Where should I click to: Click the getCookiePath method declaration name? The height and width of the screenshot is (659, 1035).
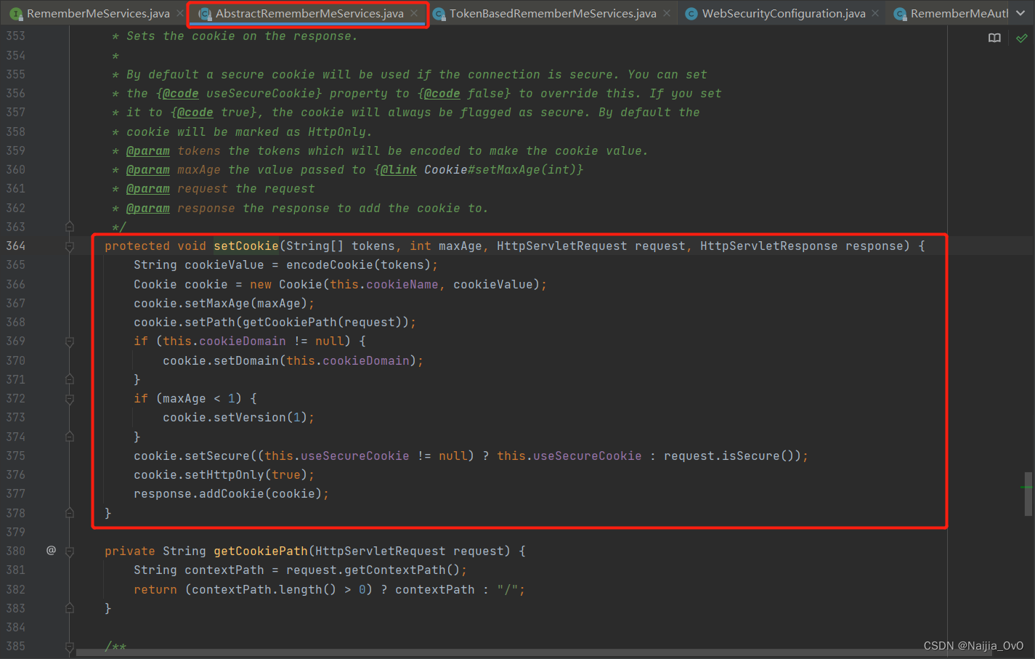pyautogui.click(x=261, y=551)
